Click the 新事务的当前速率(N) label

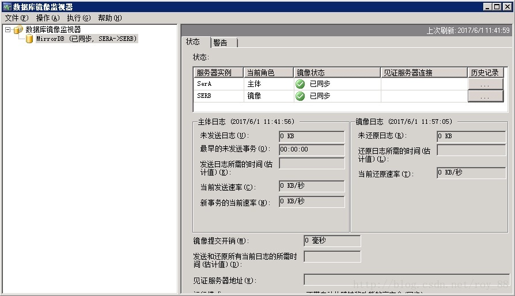235,203
